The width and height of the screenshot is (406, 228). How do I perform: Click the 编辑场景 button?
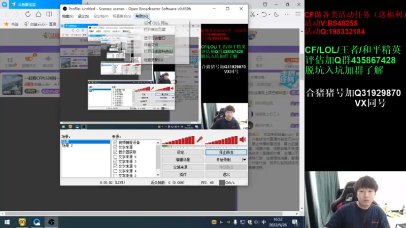pos(183,160)
